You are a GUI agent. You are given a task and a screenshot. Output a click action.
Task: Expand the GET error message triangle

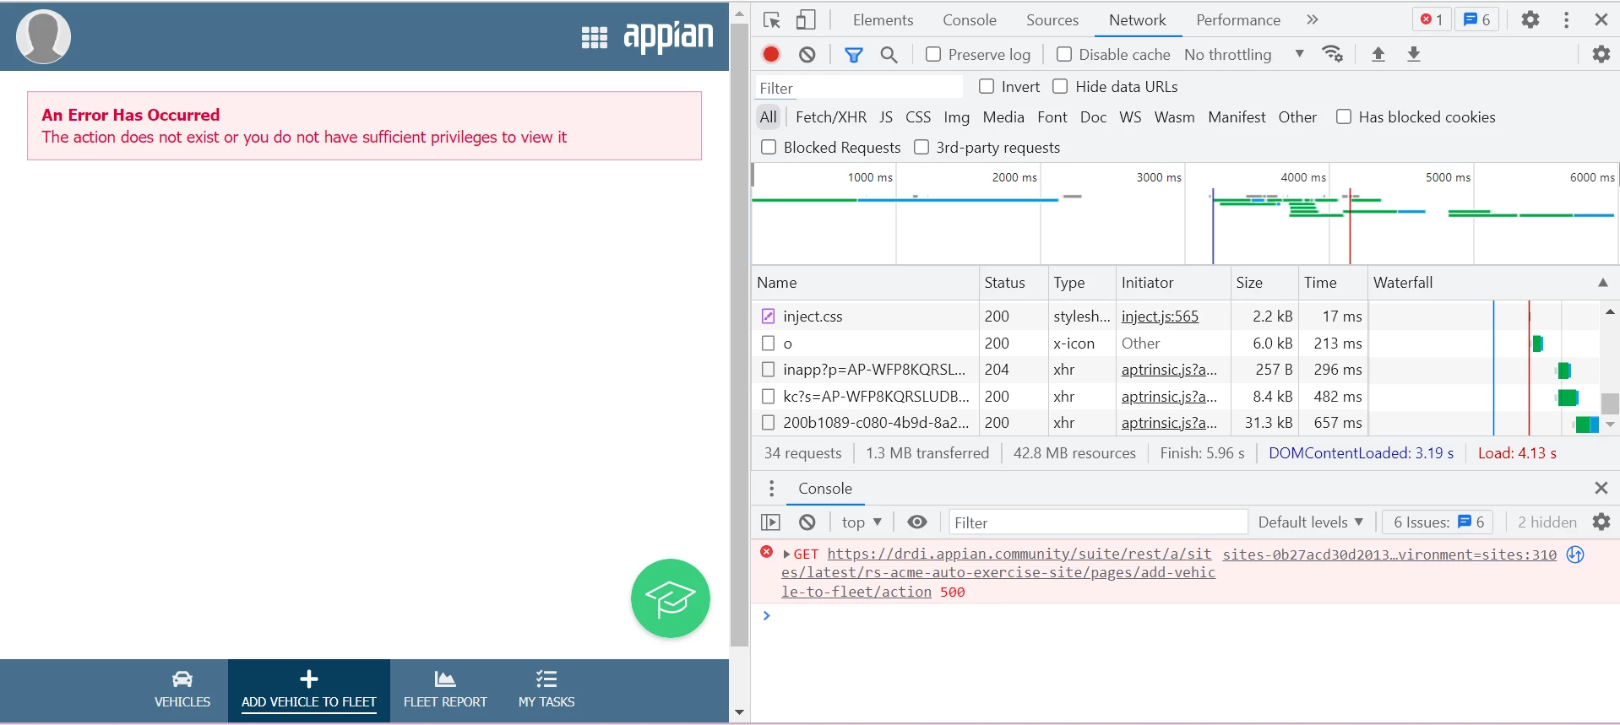tap(786, 555)
